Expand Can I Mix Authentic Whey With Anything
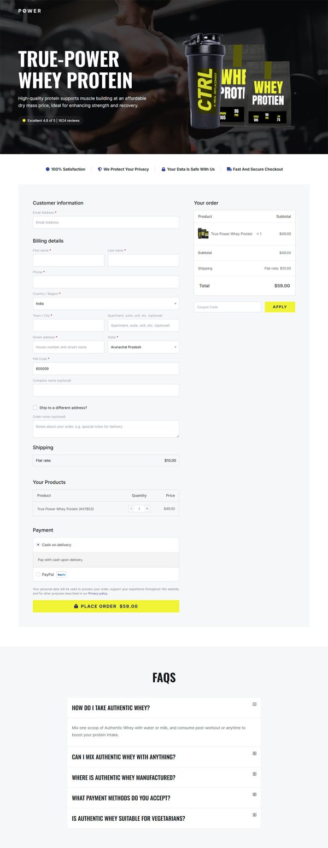328x848 pixels. (254, 753)
